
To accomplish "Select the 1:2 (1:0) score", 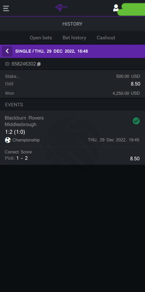I will pos(15,132).
